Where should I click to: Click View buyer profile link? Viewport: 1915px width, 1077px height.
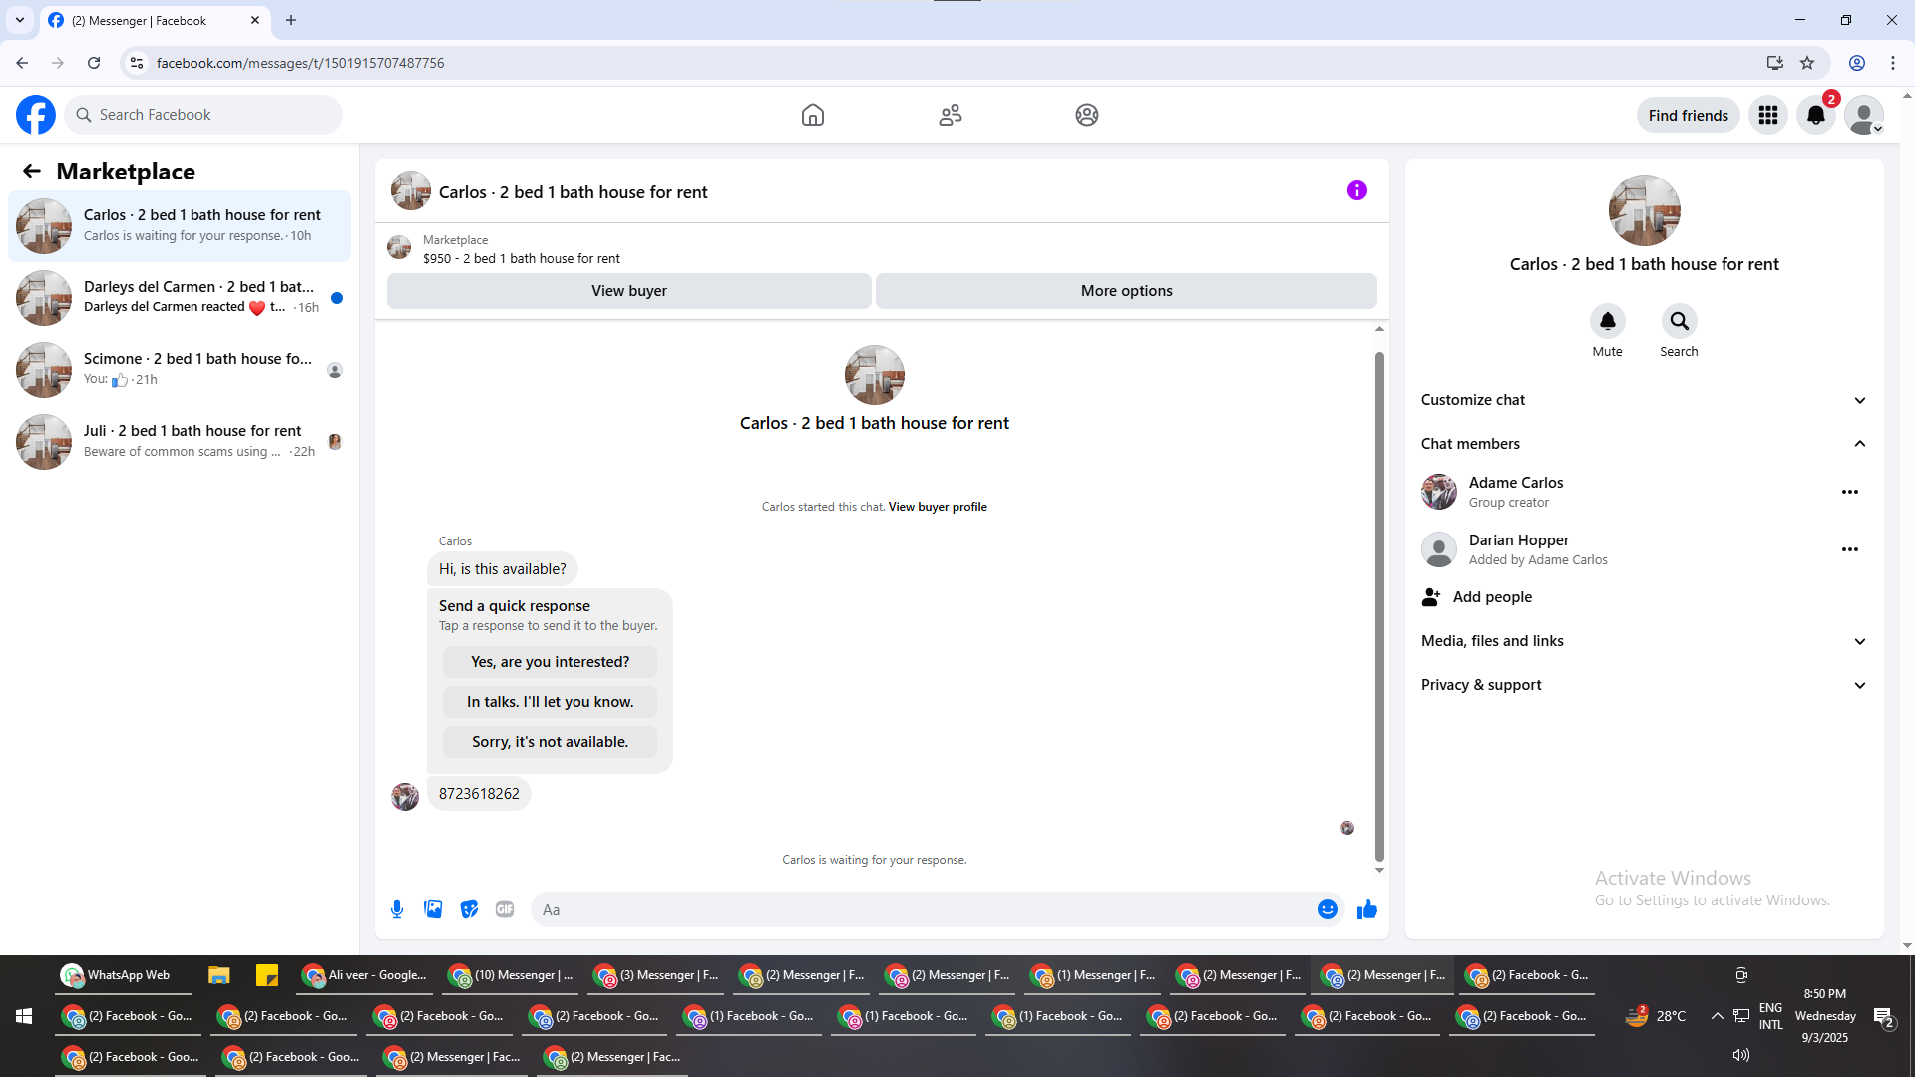click(938, 507)
